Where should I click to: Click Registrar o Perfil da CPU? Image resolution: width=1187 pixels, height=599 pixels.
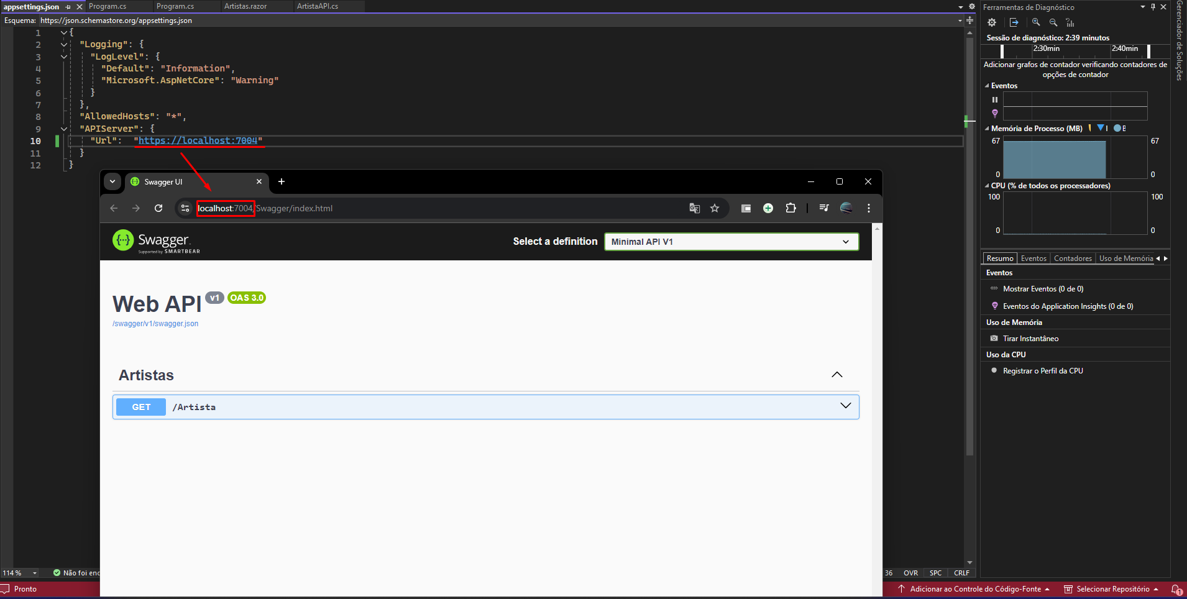[x=1043, y=371]
